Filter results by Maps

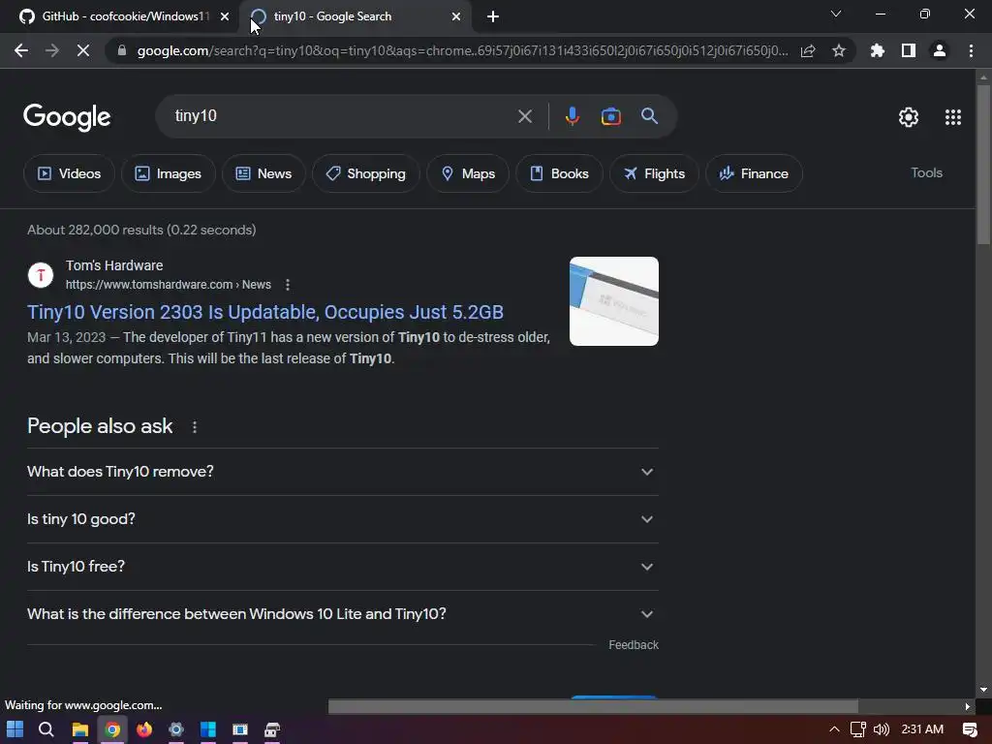coord(468,173)
